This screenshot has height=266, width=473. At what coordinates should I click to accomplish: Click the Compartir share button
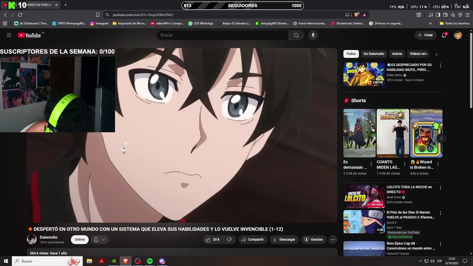pos(252,239)
